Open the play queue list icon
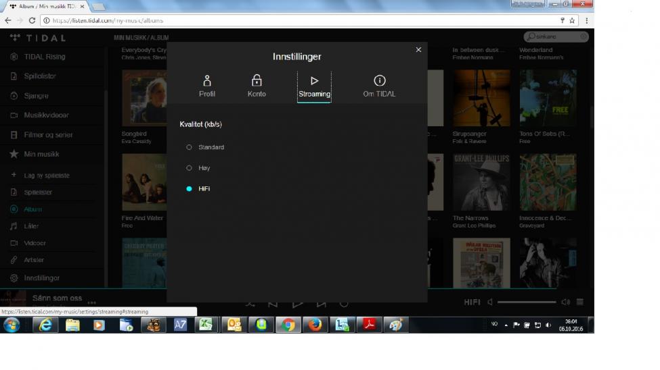Image resolution: width=660 pixels, height=370 pixels. [580, 302]
